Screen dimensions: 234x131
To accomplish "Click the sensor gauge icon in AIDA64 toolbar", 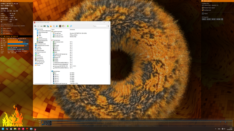I will 63,26.
